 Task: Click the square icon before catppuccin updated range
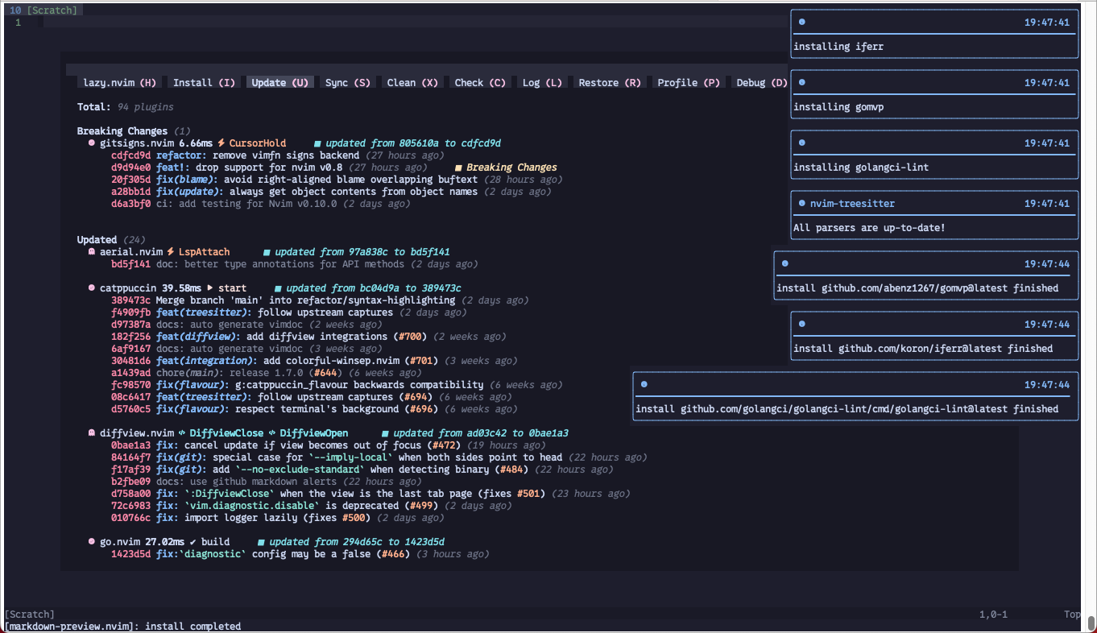(x=278, y=288)
